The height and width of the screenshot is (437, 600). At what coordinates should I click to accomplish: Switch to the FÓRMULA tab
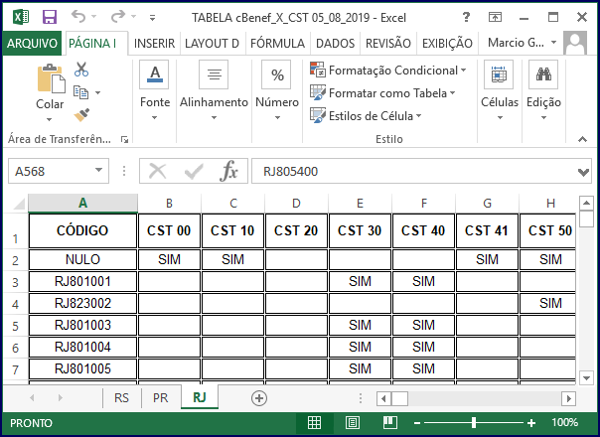pyautogui.click(x=277, y=44)
